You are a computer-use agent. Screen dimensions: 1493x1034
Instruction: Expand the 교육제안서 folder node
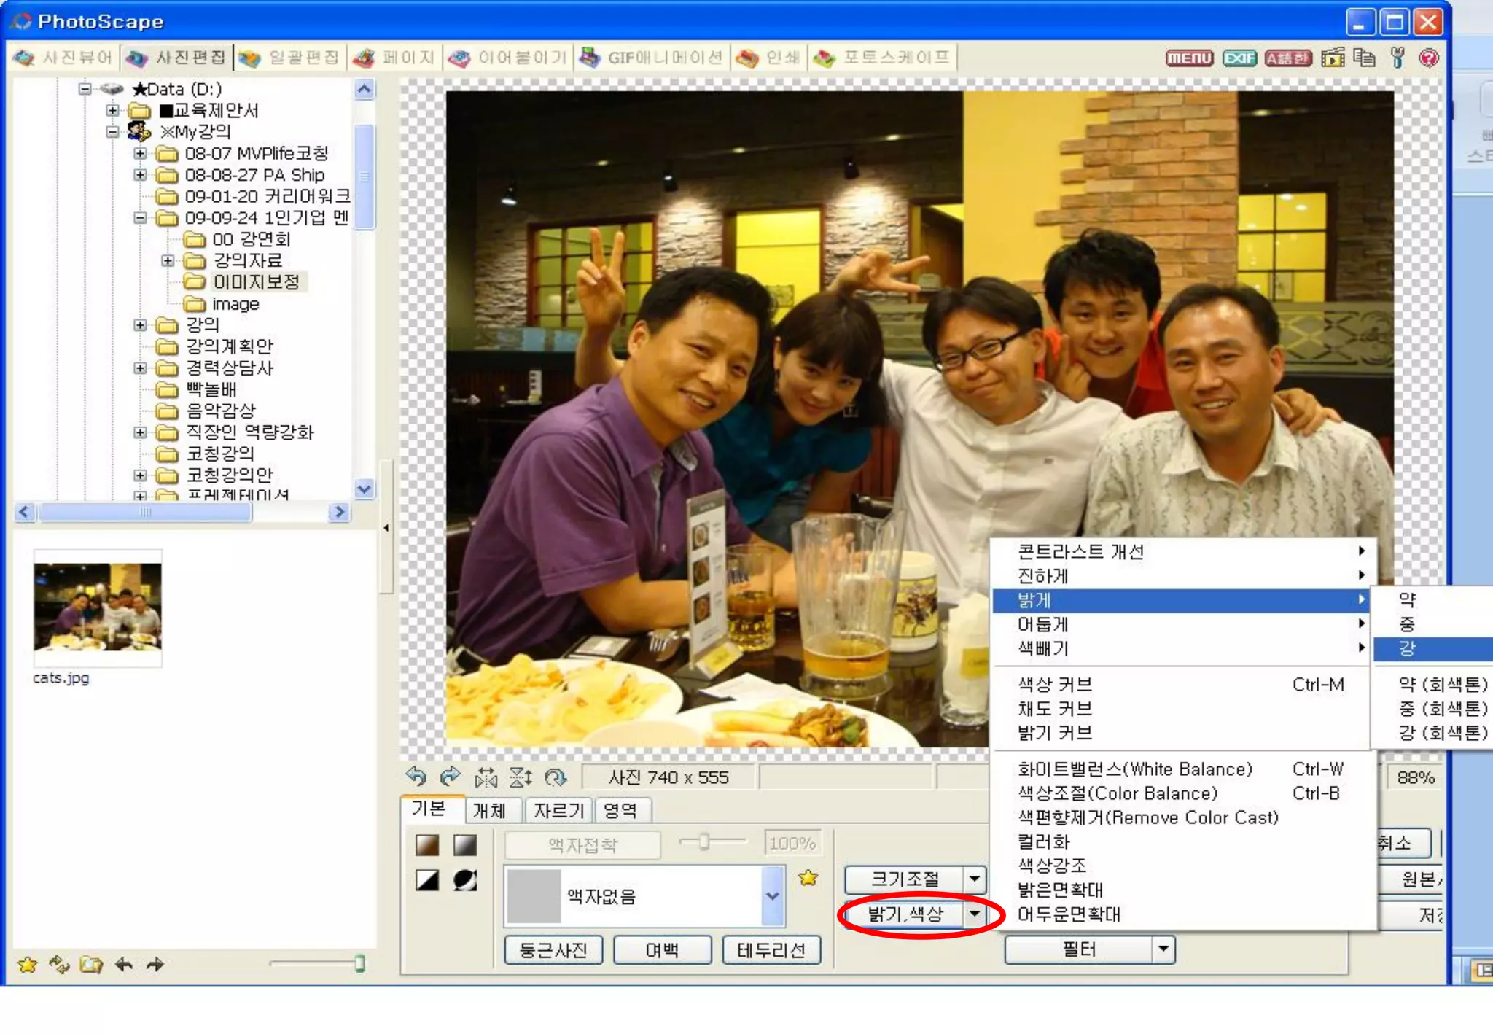click(112, 110)
